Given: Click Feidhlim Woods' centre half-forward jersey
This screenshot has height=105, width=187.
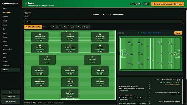Looking at the screenshot, I should pyautogui.click(x=70, y=46).
